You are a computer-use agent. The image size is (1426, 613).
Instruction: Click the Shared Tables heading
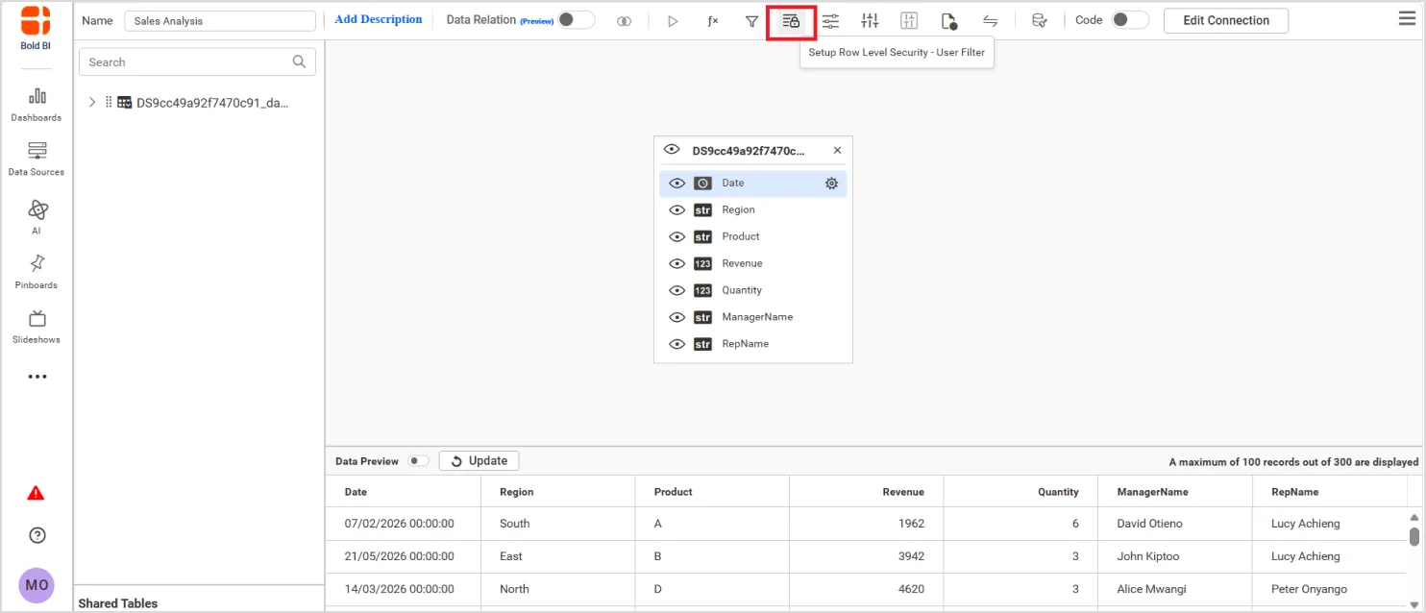[x=118, y=603]
